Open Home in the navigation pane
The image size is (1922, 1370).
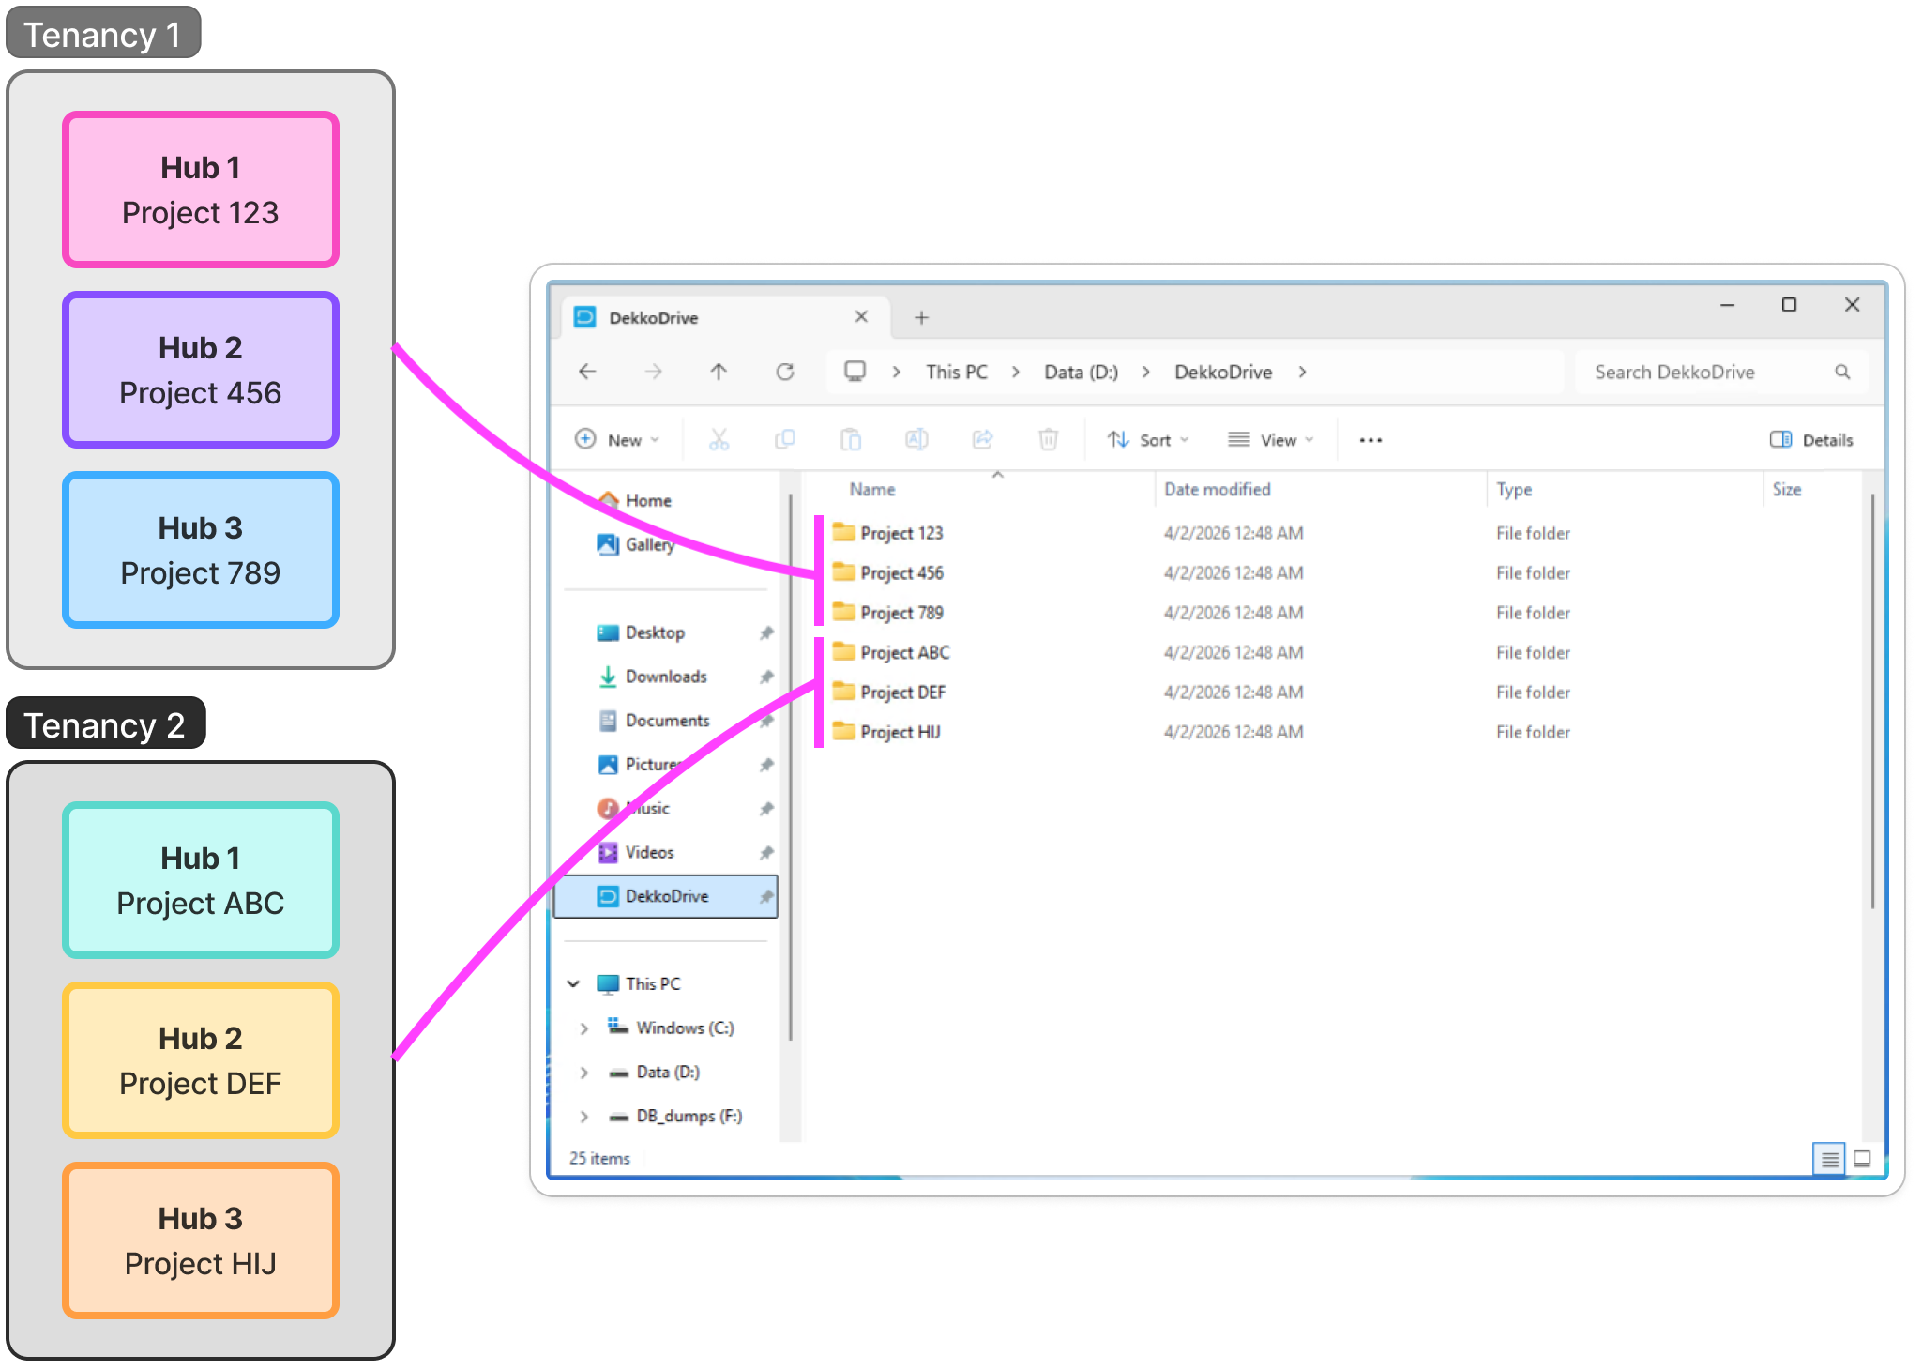648,501
